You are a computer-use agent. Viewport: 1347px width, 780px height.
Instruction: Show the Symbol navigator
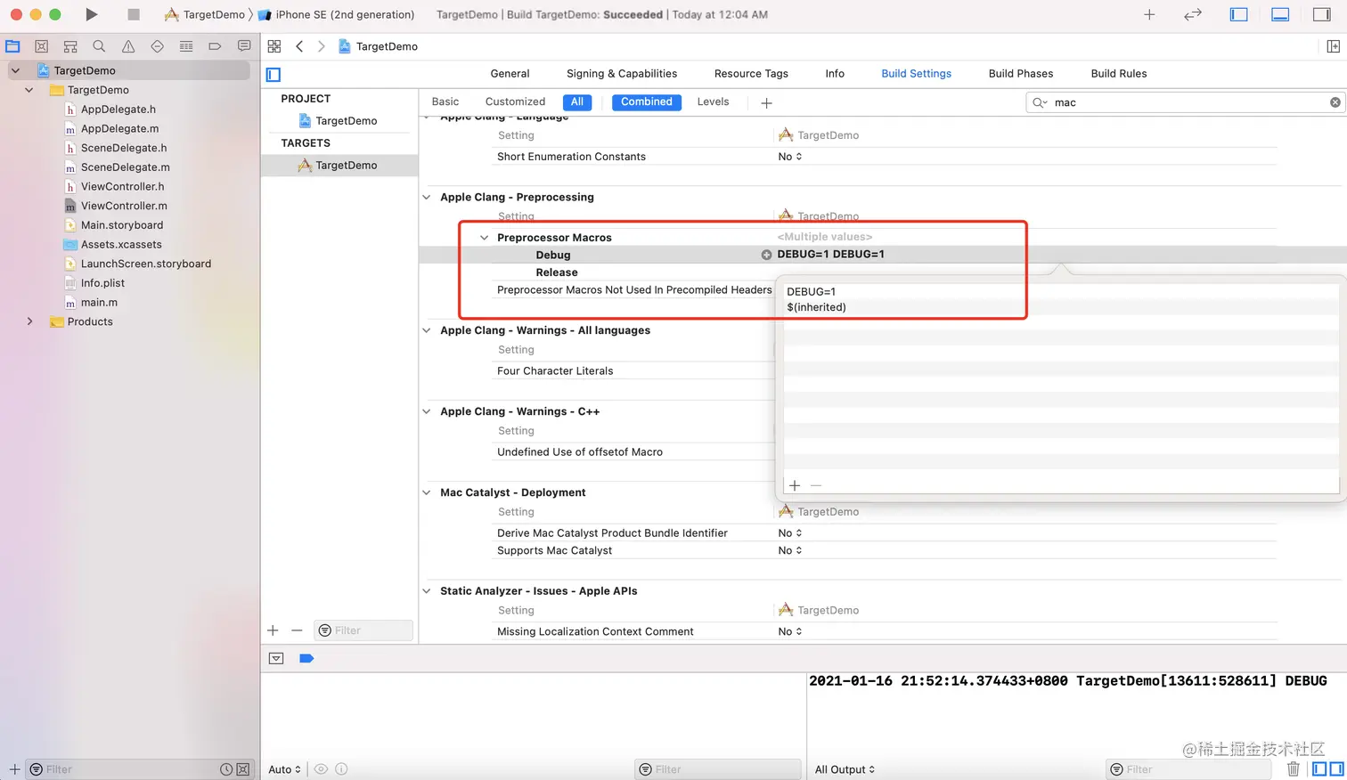[70, 46]
